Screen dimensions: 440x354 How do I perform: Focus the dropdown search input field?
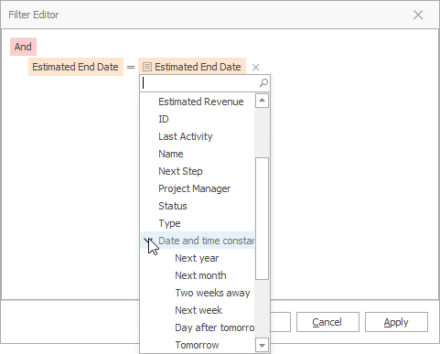199,83
